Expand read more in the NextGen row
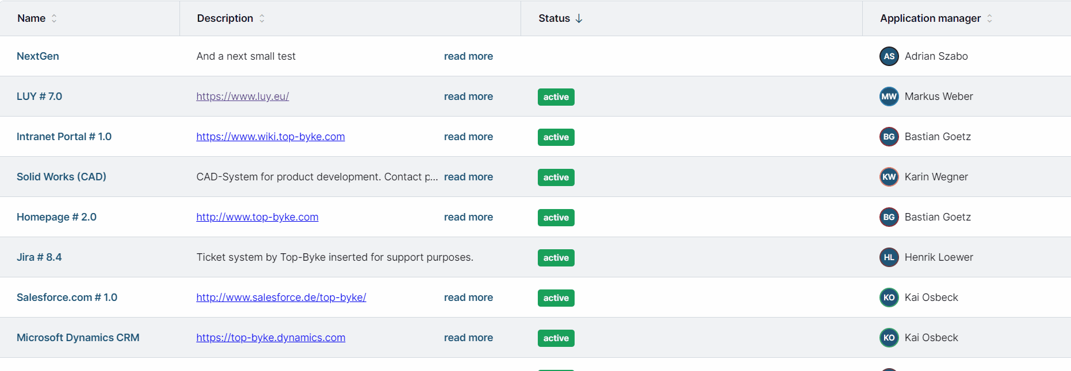 coord(468,56)
